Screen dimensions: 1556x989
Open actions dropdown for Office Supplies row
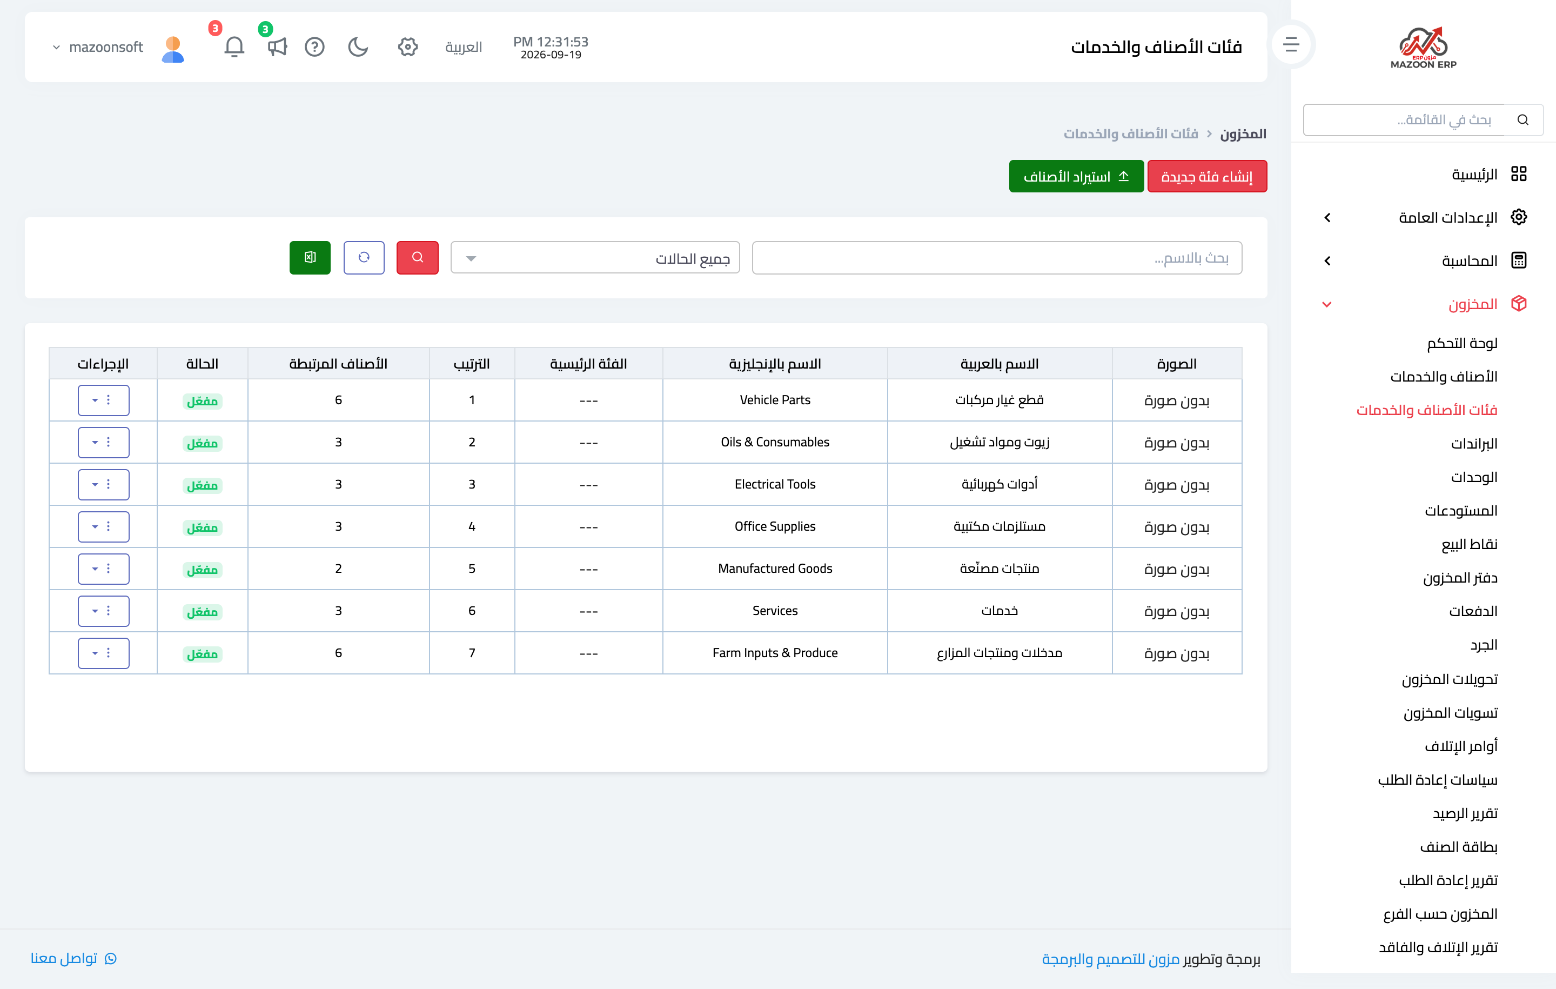103,527
